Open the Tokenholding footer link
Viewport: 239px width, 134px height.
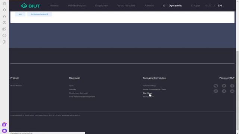coord(149,86)
